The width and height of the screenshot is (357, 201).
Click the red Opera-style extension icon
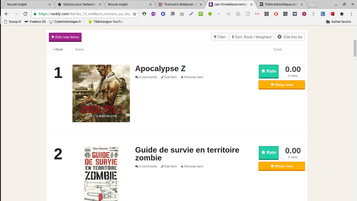(276, 14)
